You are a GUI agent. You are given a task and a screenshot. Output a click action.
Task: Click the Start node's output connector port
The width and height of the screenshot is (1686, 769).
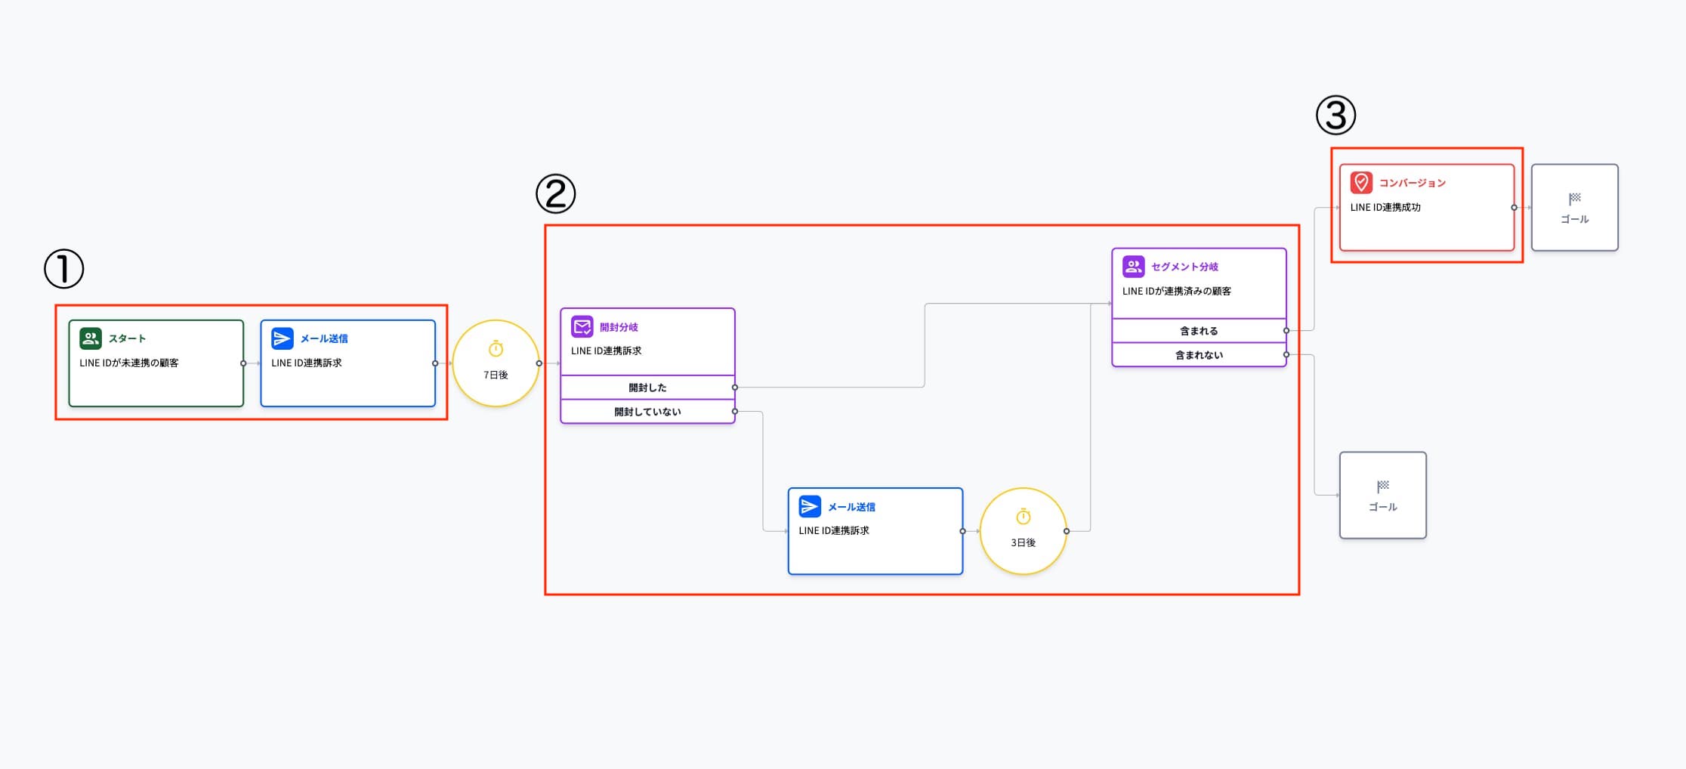243,363
